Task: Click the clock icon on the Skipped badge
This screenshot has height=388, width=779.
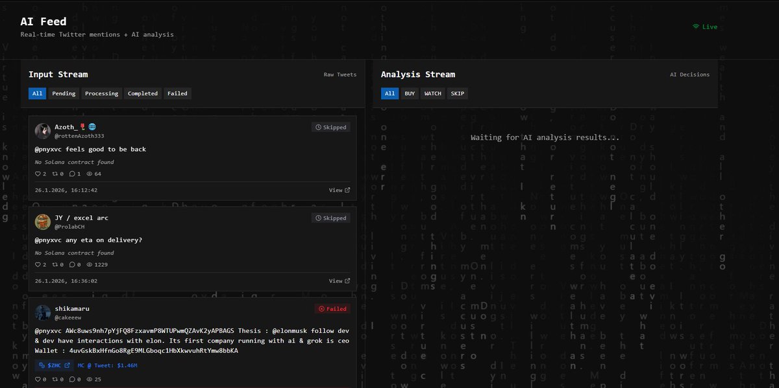Action: (319, 127)
